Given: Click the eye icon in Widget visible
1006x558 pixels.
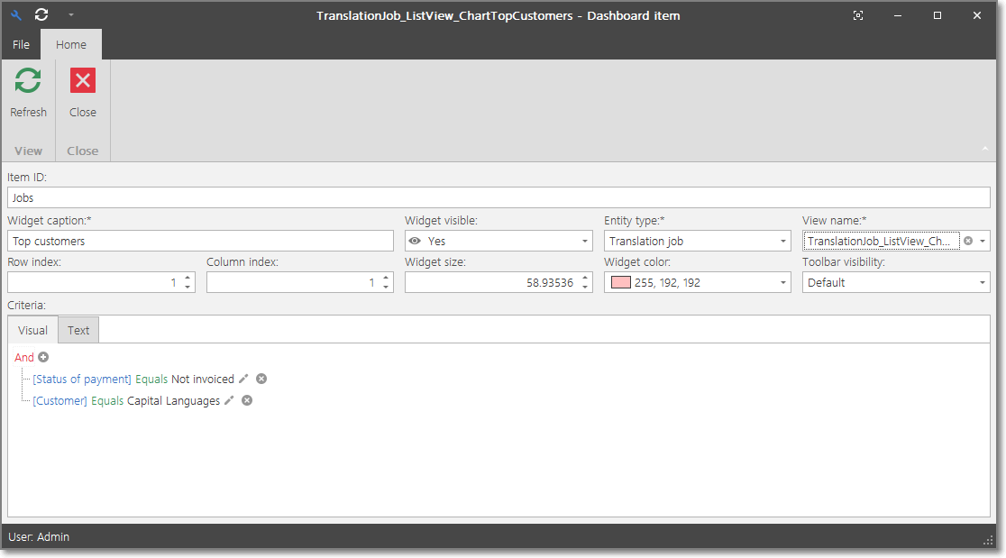Looking at the screenshot, I should pos(415,242).
